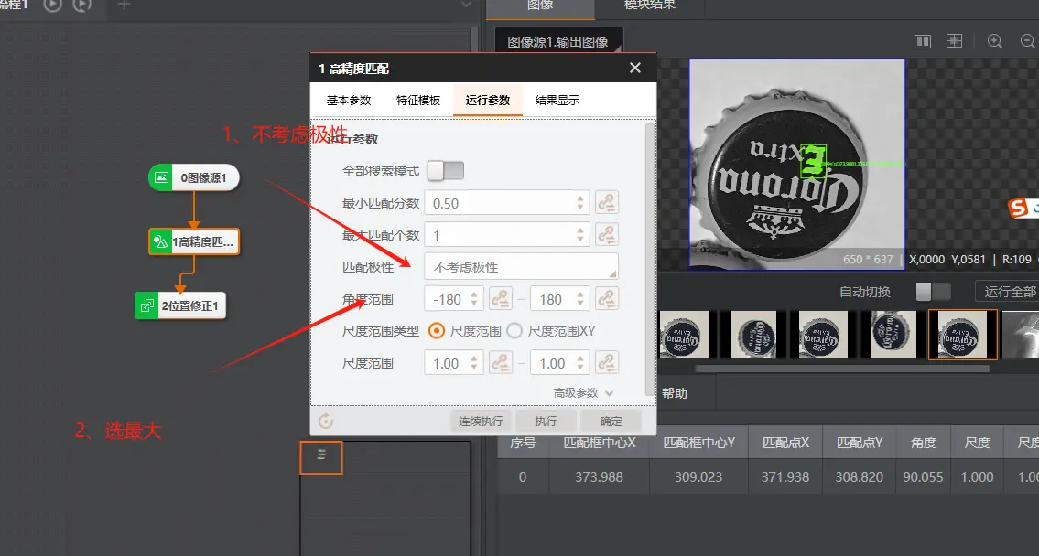Click the 连续执行 button

click(x=482, y=421)
